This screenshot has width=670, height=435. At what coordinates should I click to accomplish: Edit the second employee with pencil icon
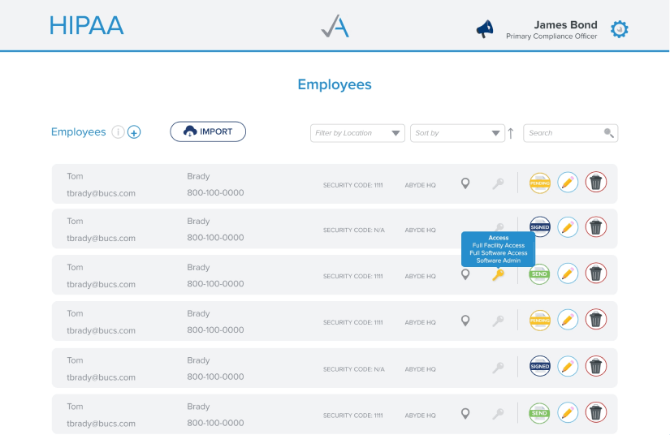[x=568, y=227]
